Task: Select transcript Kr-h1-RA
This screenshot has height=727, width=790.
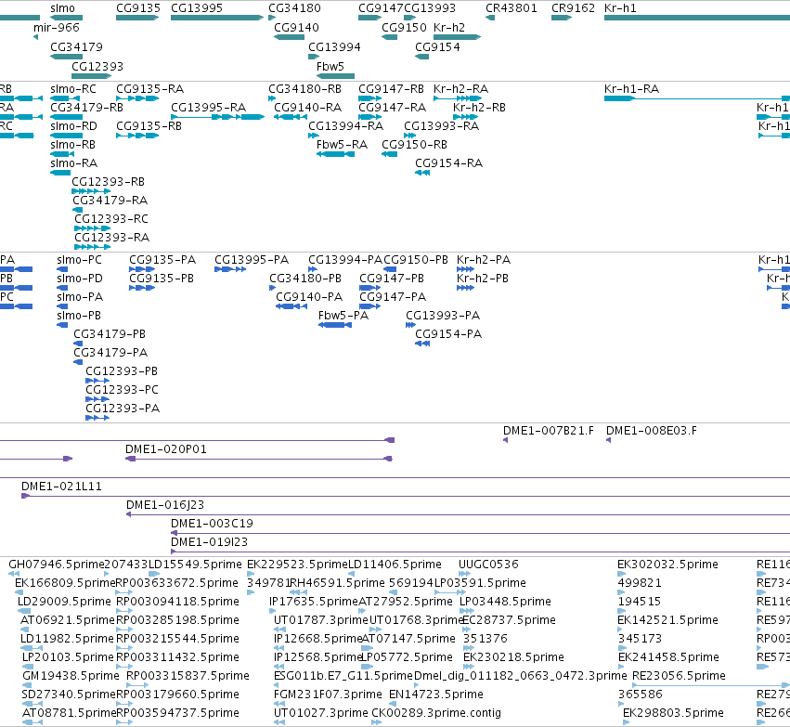Action: pos(631,89)
